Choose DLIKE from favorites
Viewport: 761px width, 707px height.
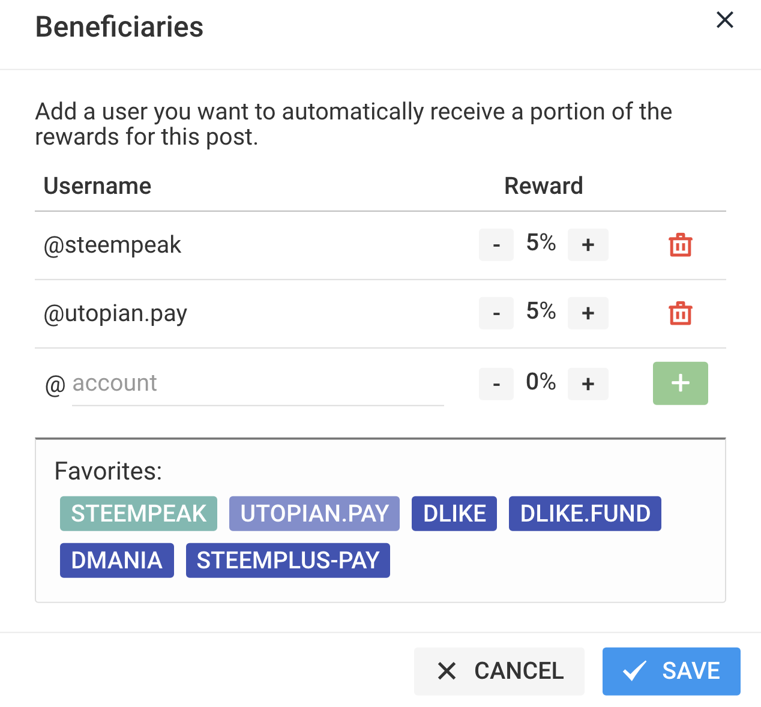coord(454,514)
